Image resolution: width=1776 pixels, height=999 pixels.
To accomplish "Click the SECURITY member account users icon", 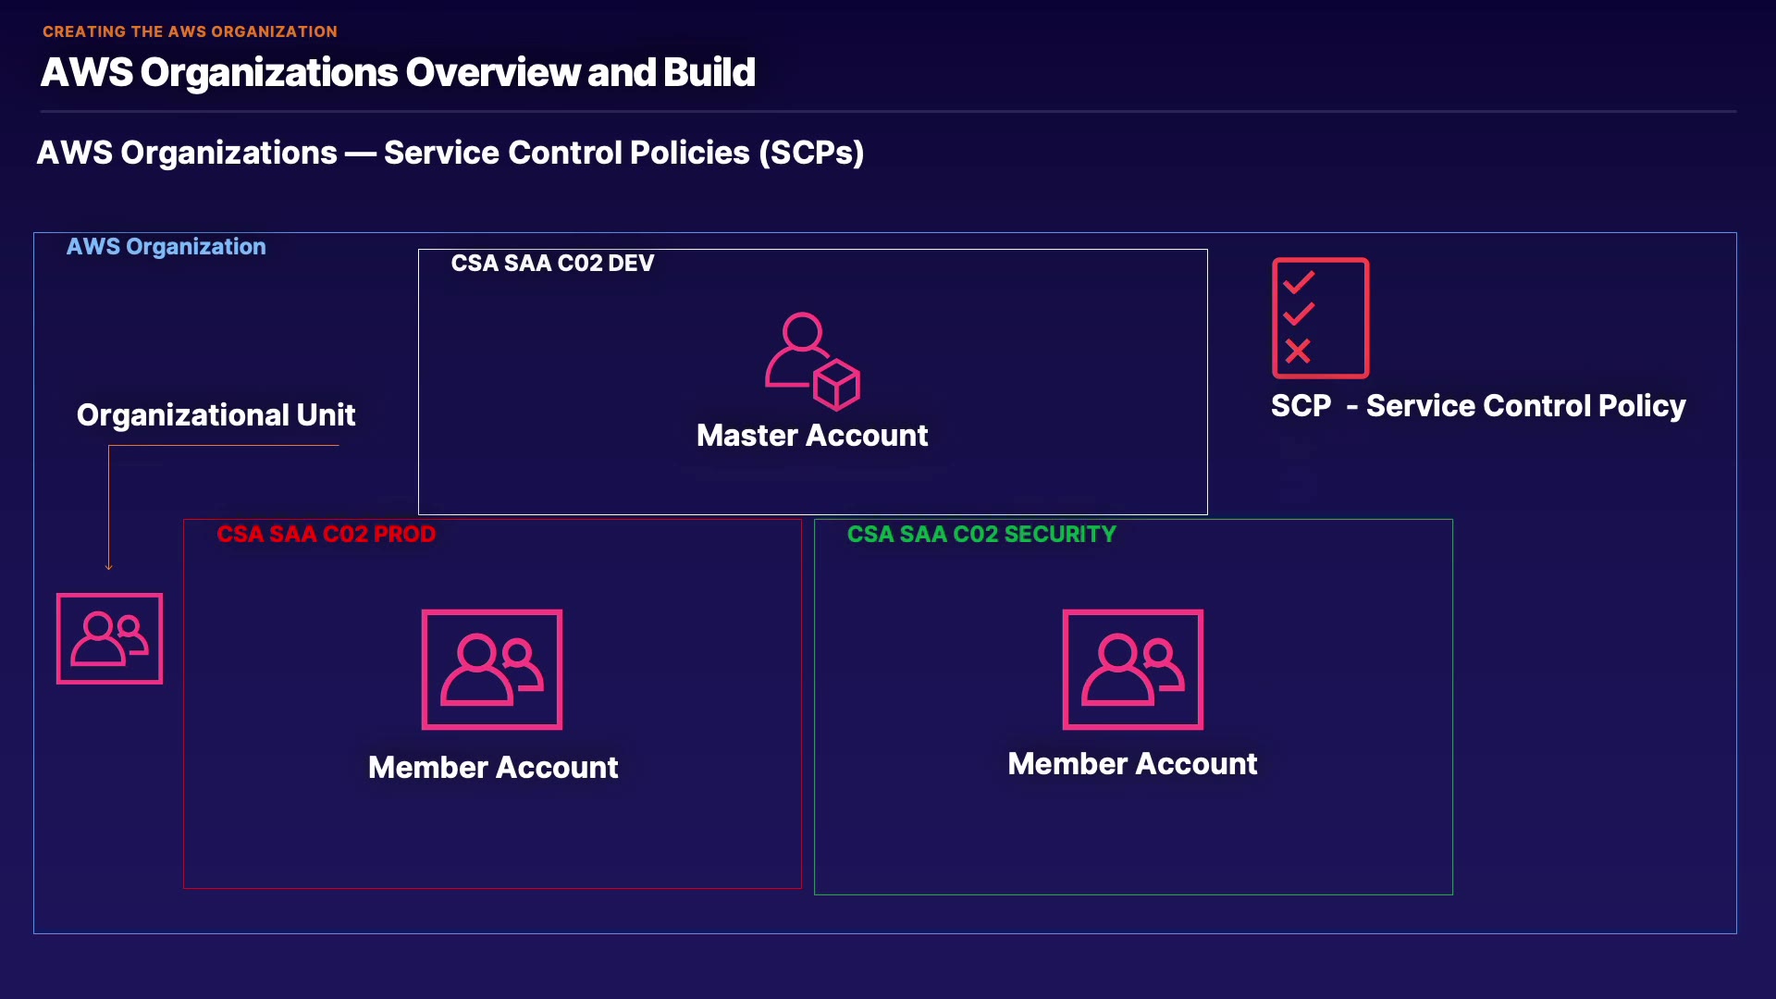I will (1132, 669).
